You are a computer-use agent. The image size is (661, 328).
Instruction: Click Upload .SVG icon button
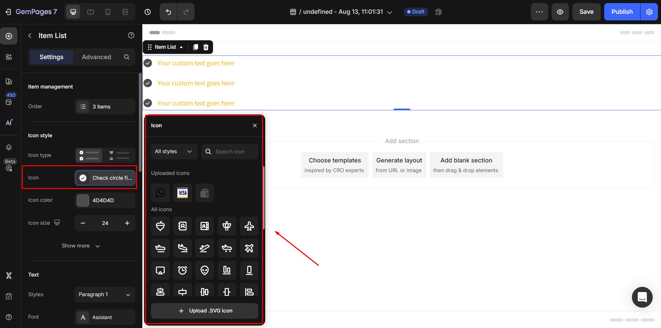click(x=204, y=311)
